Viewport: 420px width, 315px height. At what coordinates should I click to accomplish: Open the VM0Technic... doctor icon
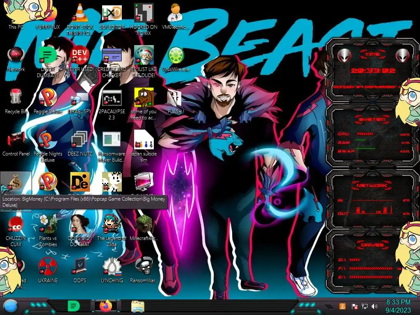pos(176,13)
